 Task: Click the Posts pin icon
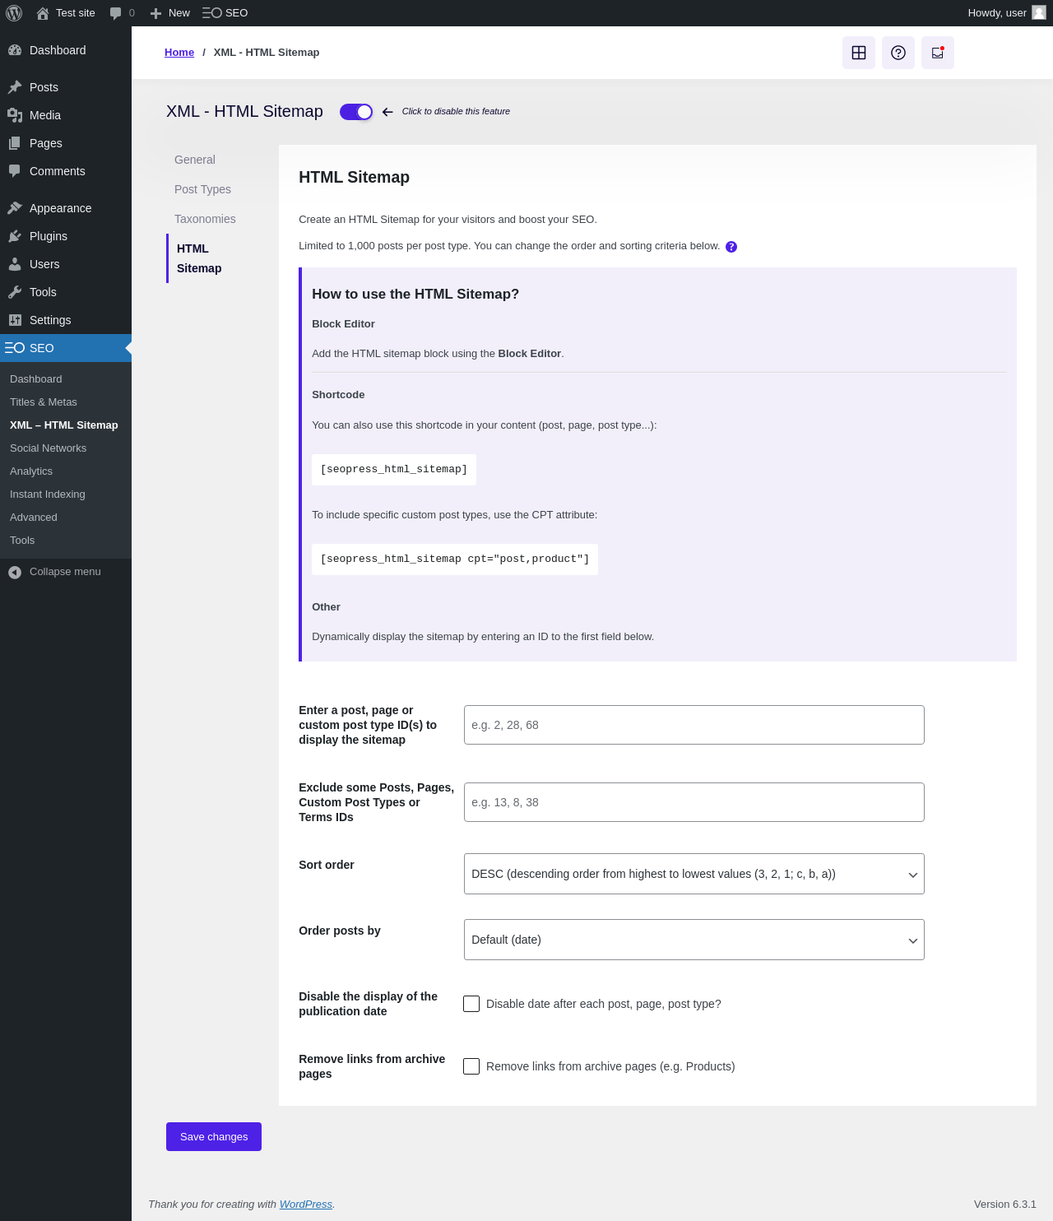(15, 87)
